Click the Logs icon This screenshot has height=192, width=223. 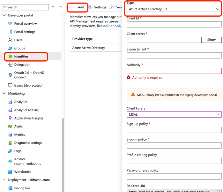click(10, 151)
